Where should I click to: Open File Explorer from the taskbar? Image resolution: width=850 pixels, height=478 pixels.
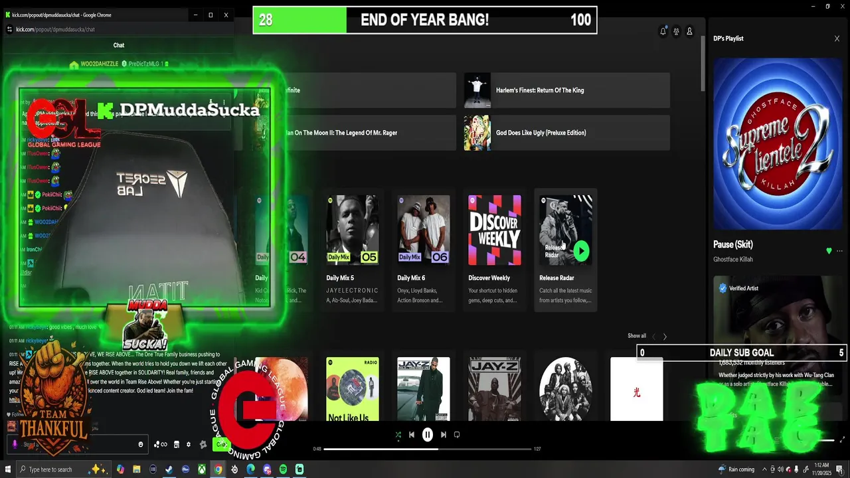[137, 469]
